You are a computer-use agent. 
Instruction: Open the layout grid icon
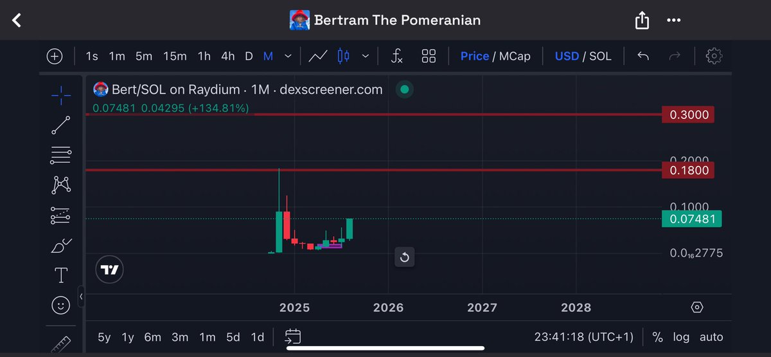pos(429,56)
